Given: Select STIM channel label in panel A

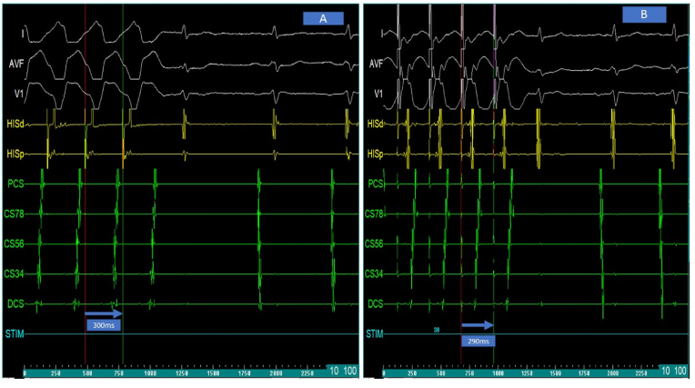Looking at the screenshot, I should coord(15,333).
